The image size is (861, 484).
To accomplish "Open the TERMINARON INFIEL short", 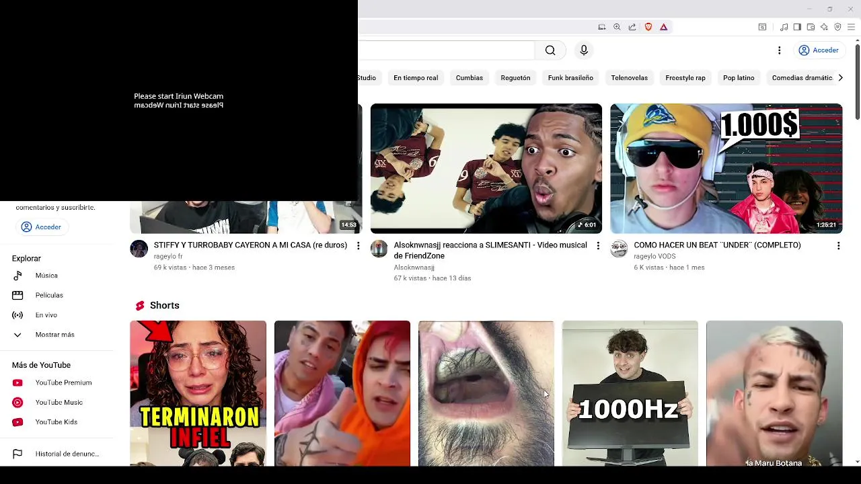I will pos(198,393).
